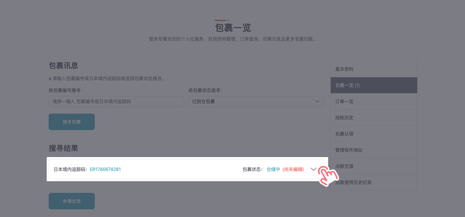Open tracking number ER1746674281 link
The width and height of the screenshot is (465, 217).
[x=105, y=169]
